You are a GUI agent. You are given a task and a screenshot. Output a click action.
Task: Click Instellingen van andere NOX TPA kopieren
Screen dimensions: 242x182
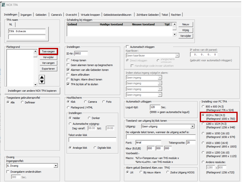click(31, 91)
